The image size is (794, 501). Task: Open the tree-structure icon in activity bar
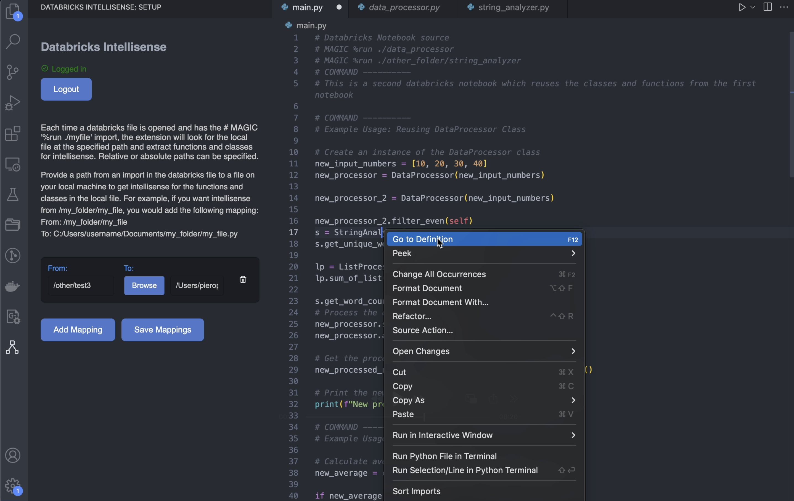(12, 347)
